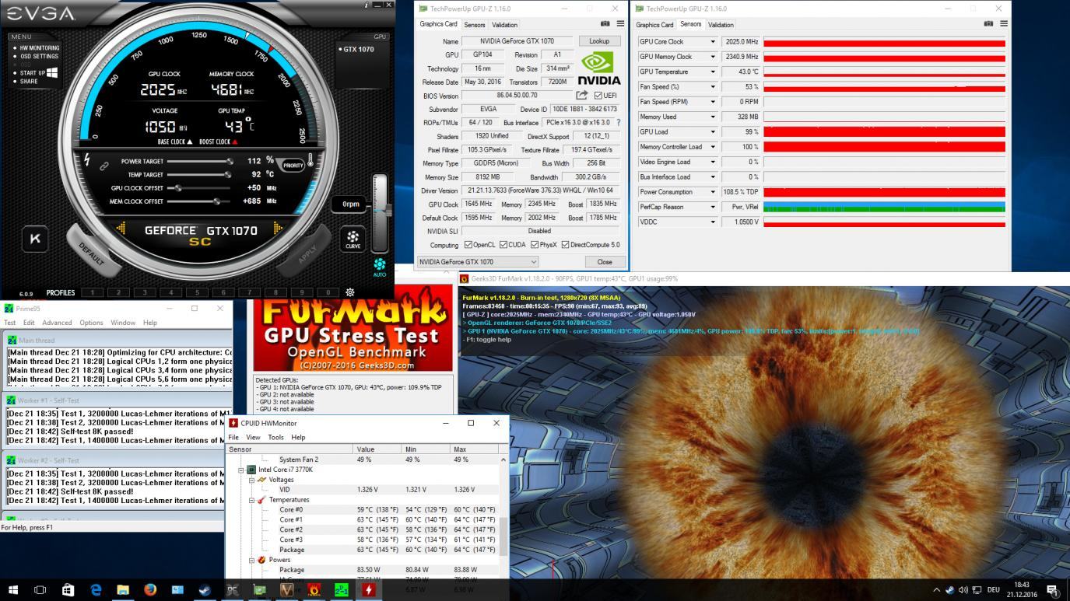
Task: Open the FurMark taskbar icon
Action: (314, 590)
